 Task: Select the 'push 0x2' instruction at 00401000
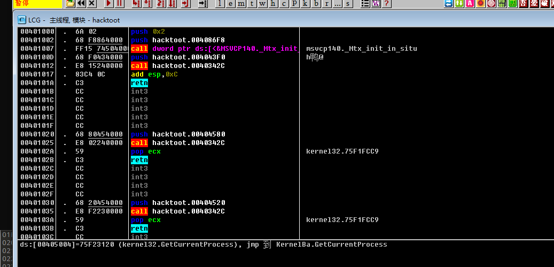click(x=148, y=32)
